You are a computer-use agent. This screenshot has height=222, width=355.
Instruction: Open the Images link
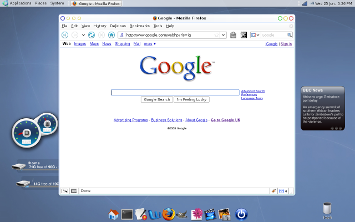pyautogui.click(x=80, y=44)
